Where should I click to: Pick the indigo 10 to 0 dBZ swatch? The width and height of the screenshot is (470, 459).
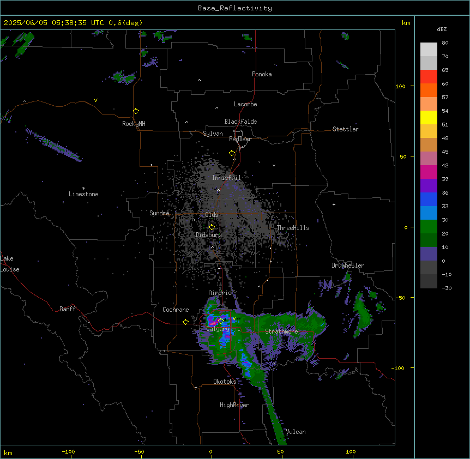429,254
